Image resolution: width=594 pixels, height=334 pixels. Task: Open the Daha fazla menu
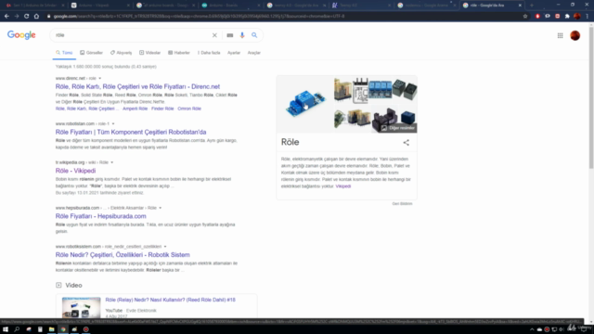(209, 53)
